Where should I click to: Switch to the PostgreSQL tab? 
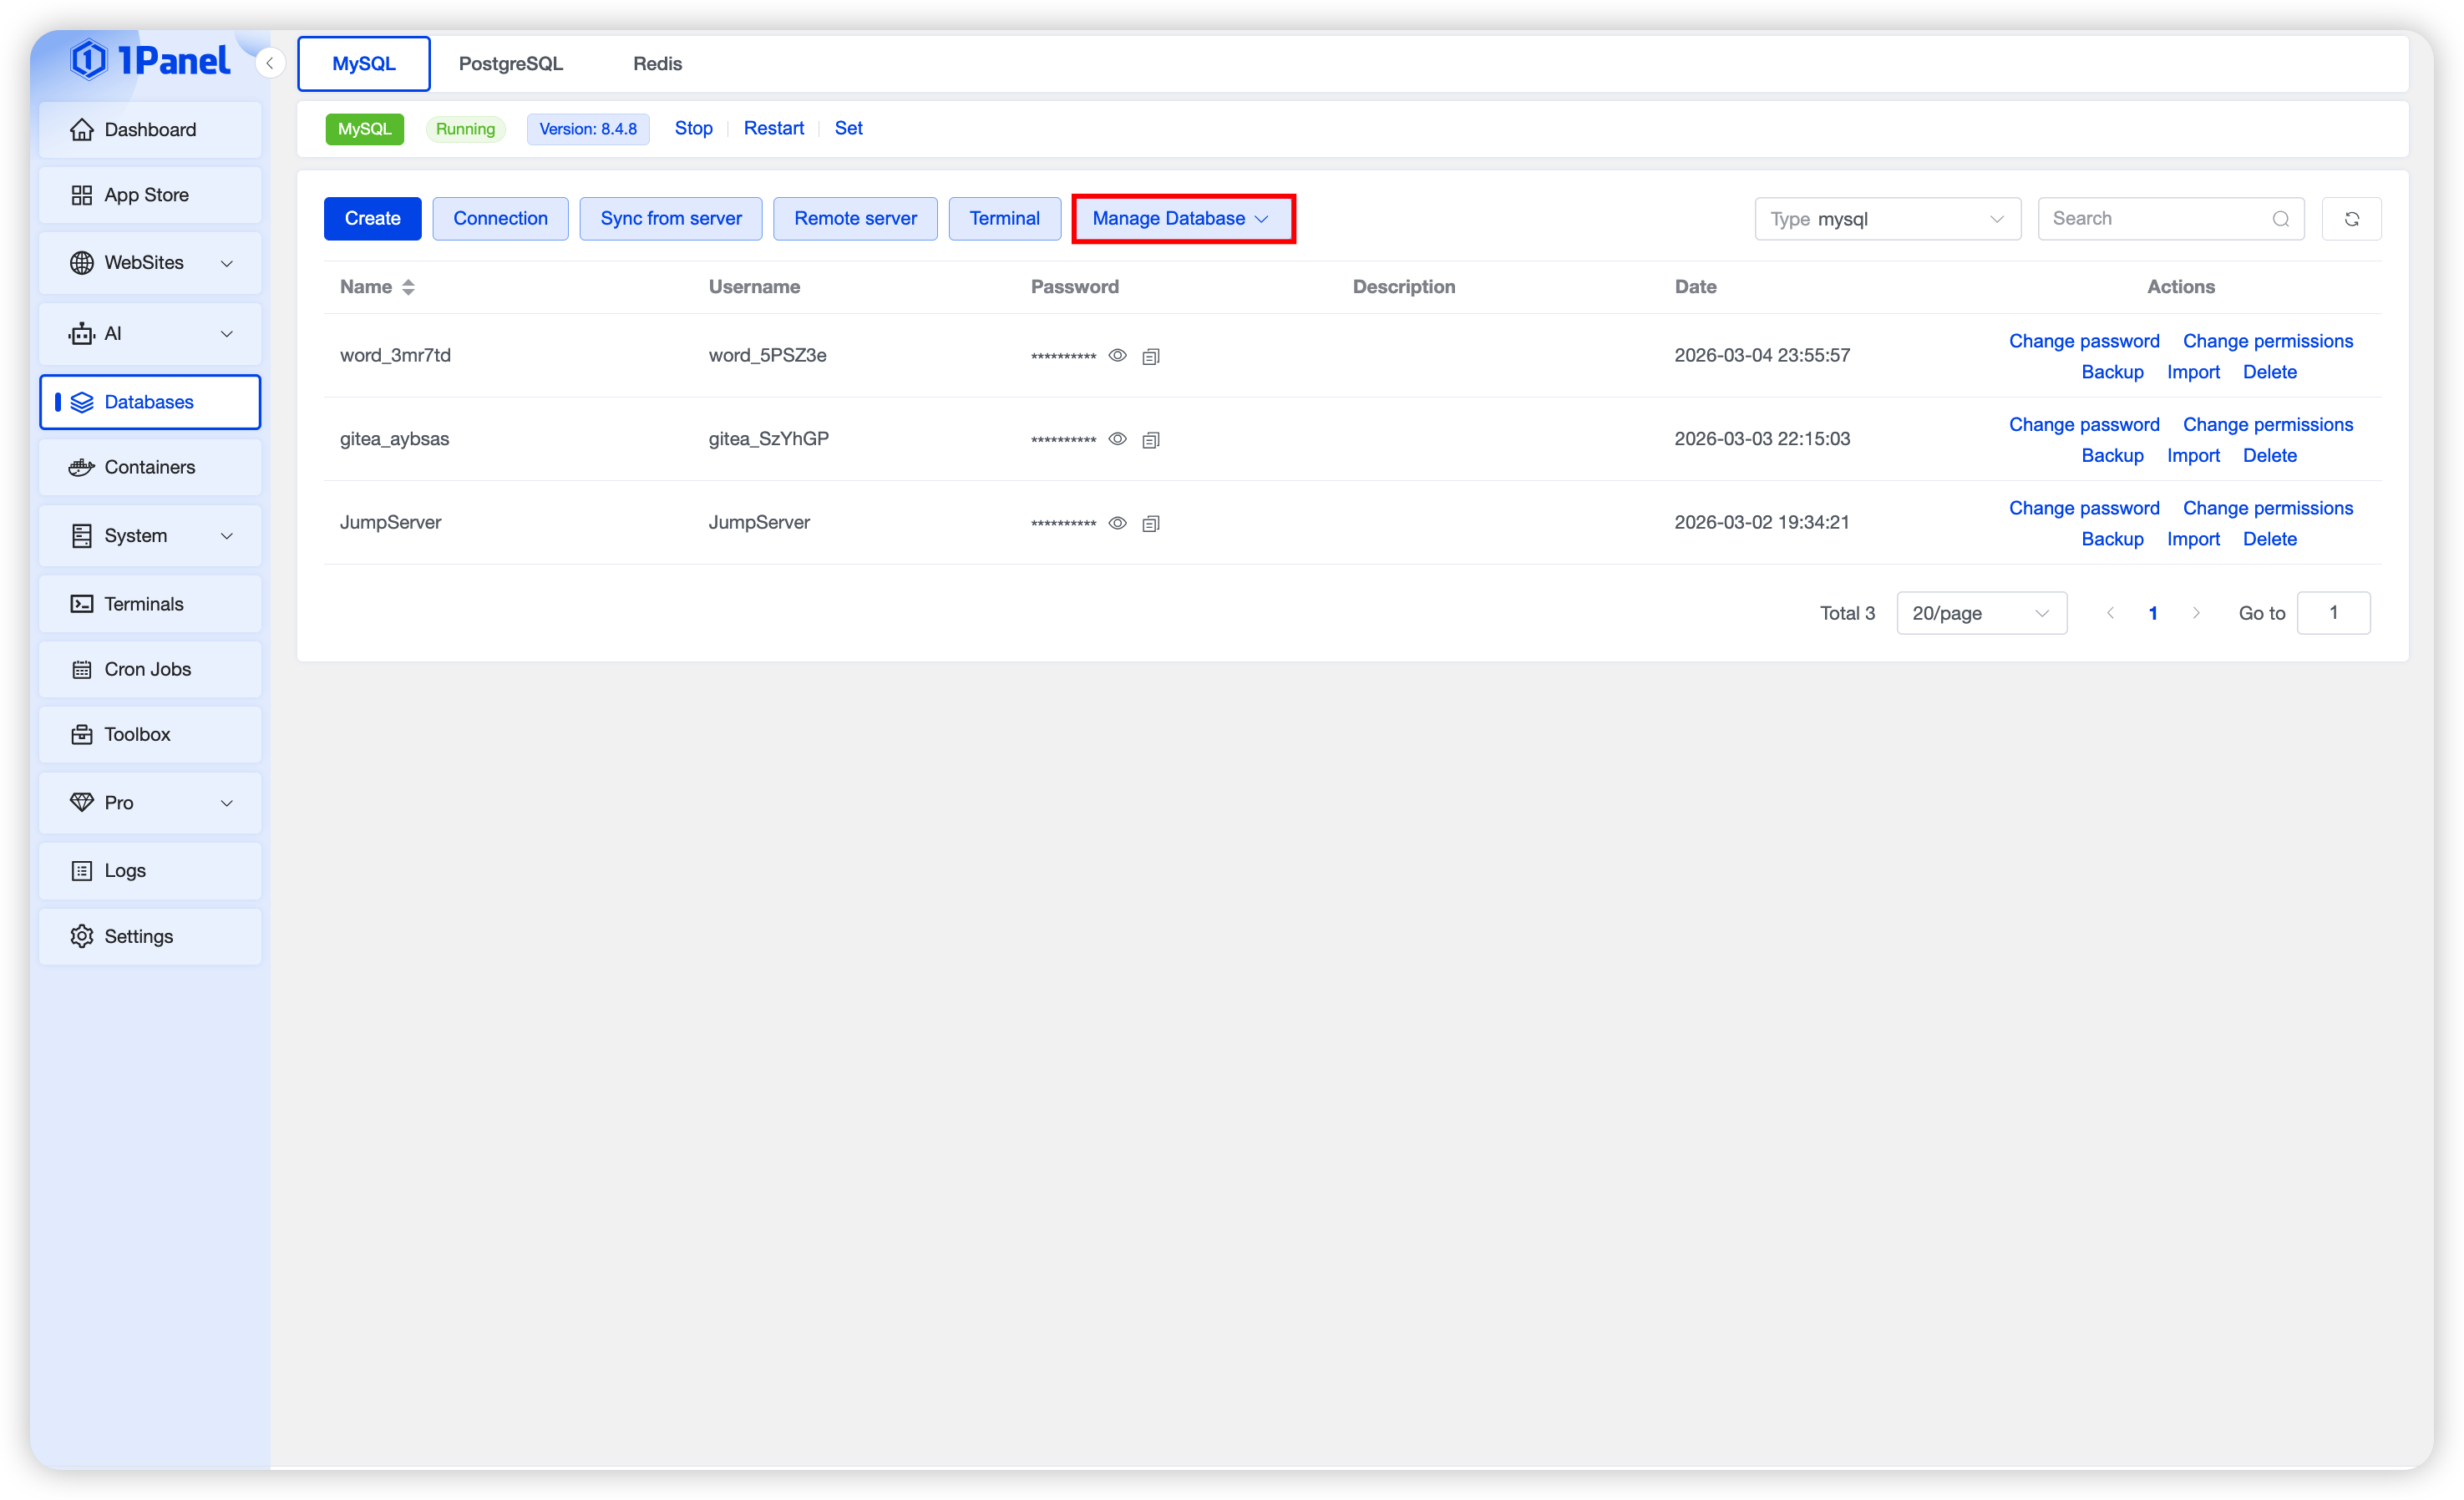pos(510,63)
